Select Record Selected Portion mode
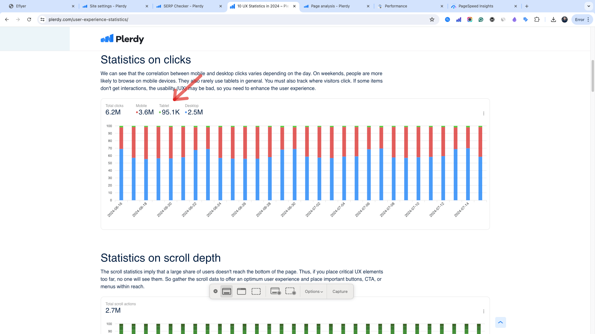This screenshot has height=334, width=595. [290, 291]
